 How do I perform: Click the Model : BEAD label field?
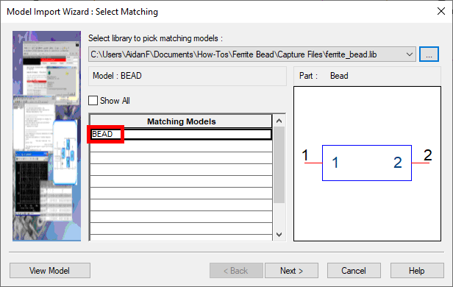pyautogui.click(x=188, y=76)
